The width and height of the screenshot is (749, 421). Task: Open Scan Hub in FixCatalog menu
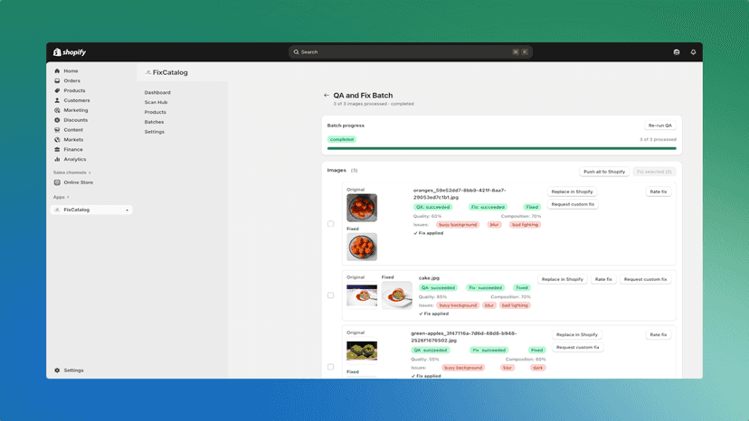click(156, 102)
